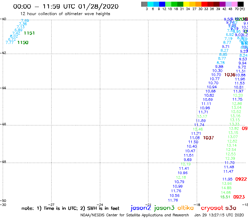The height and width of the screenshot is (218, 248).
Task: Click the pass time label 1151
Action: [x=29, y=33]
